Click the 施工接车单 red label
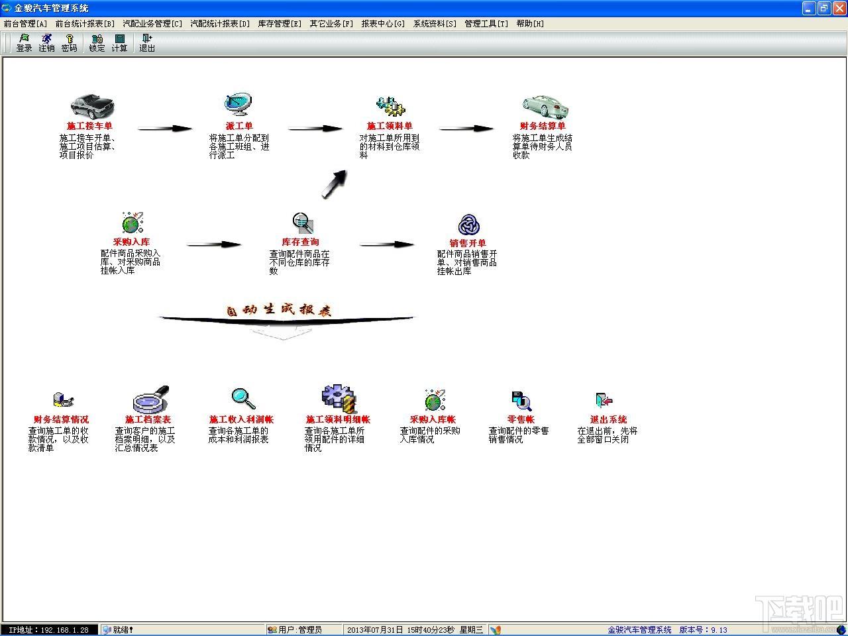848x636 pixels. pos(89,126)
